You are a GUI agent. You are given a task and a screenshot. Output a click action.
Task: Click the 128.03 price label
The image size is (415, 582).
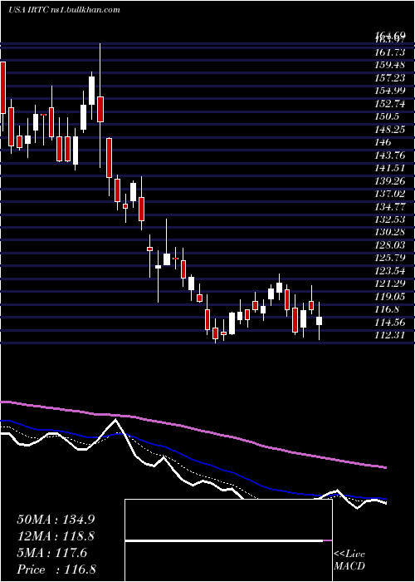[390, 245]
